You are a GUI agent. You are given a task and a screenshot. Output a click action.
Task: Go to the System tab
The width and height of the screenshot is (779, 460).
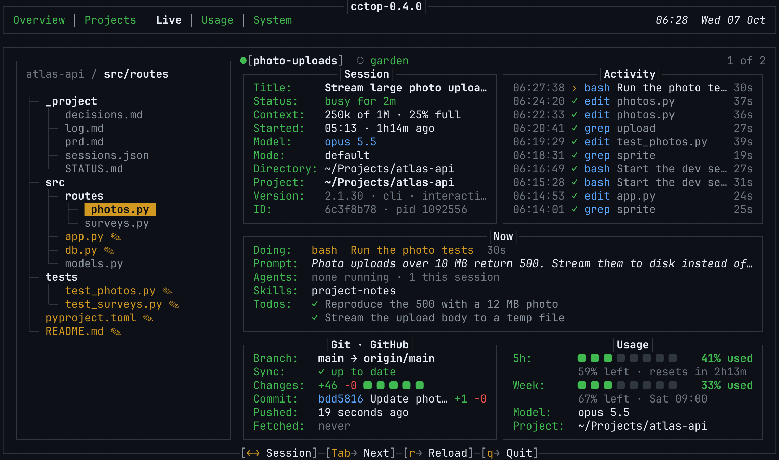pos(273,20)
